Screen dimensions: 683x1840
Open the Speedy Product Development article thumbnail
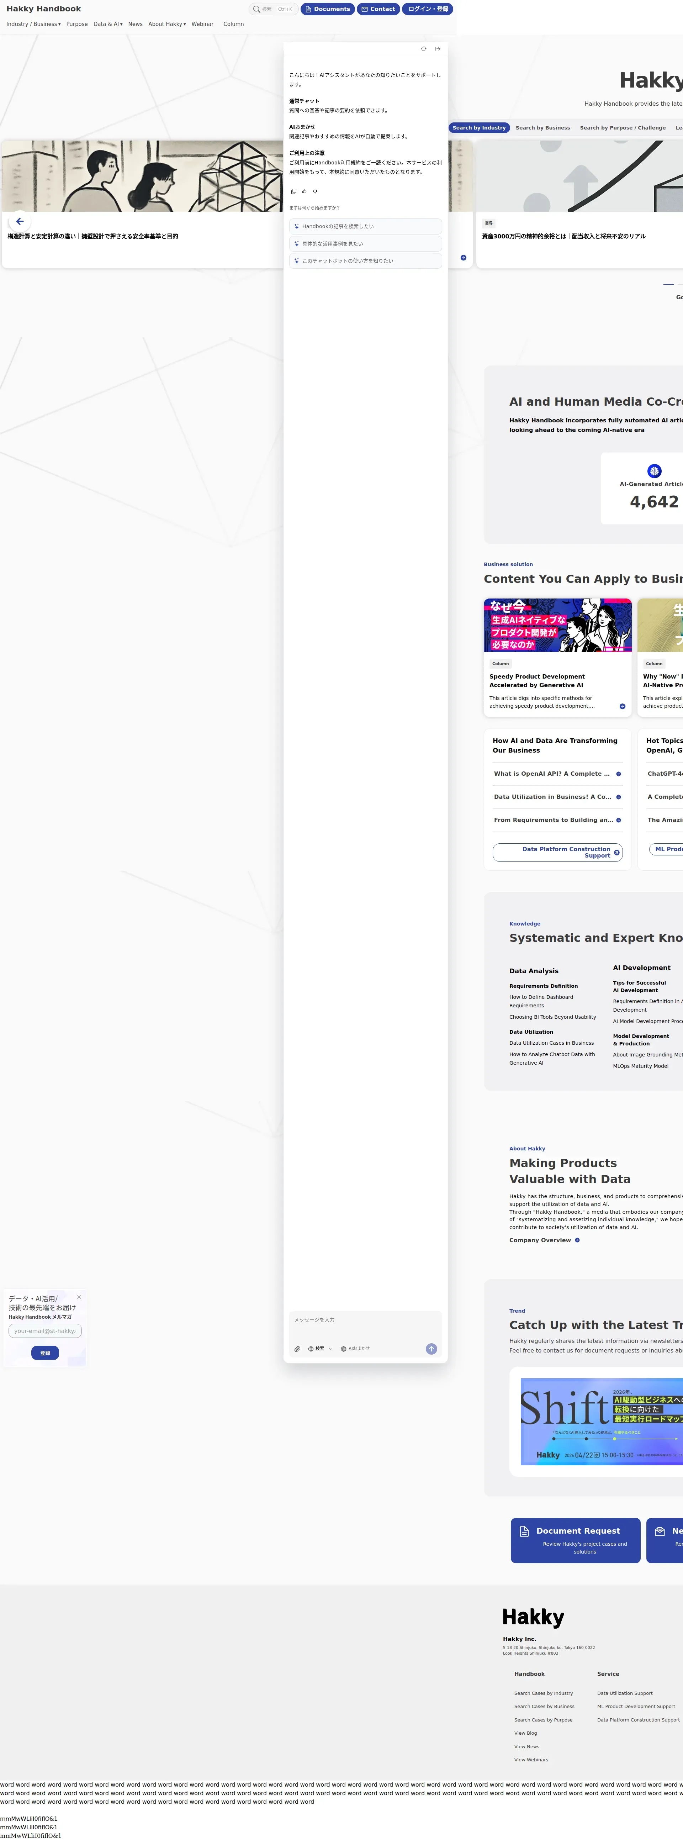tap(558, 625)
